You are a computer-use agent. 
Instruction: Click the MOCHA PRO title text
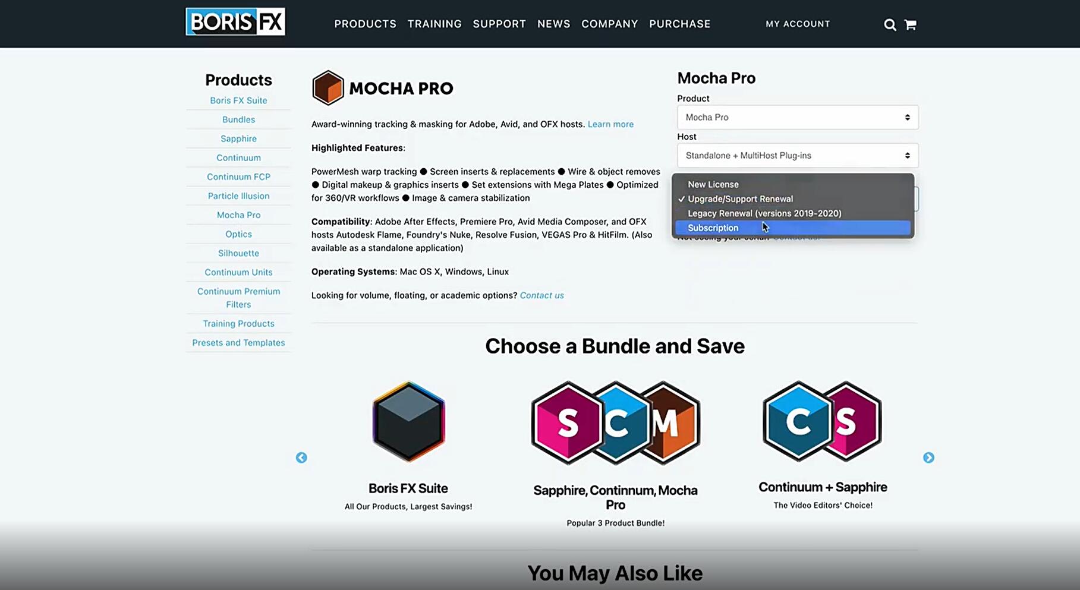pos(401,89)
